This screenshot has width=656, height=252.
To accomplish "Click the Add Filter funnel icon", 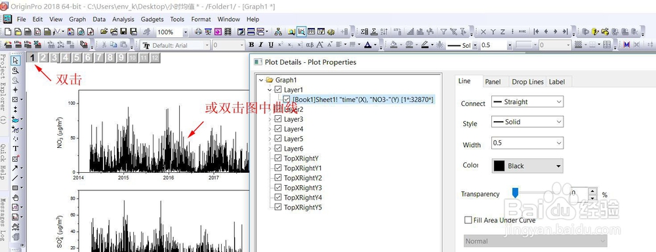I will (443, 31).
